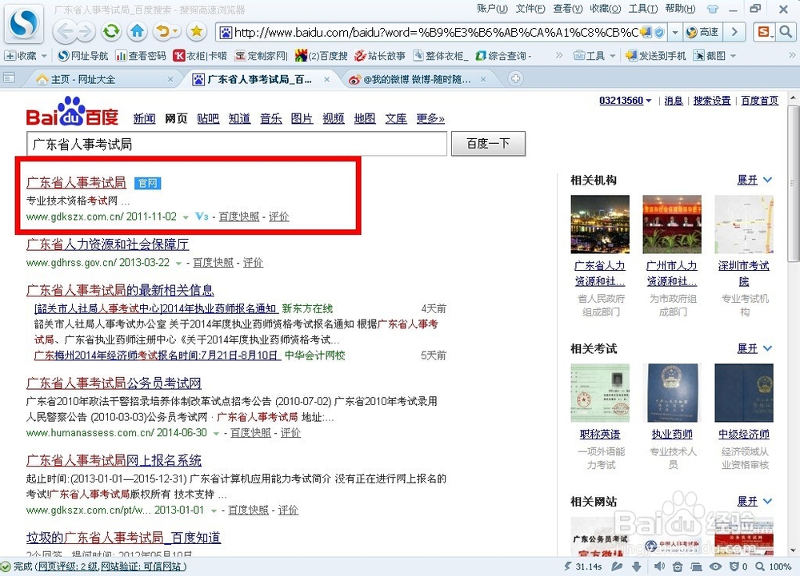Click the Baidu search input field
This screenshot has width=800, height=576.
[237, 144]
